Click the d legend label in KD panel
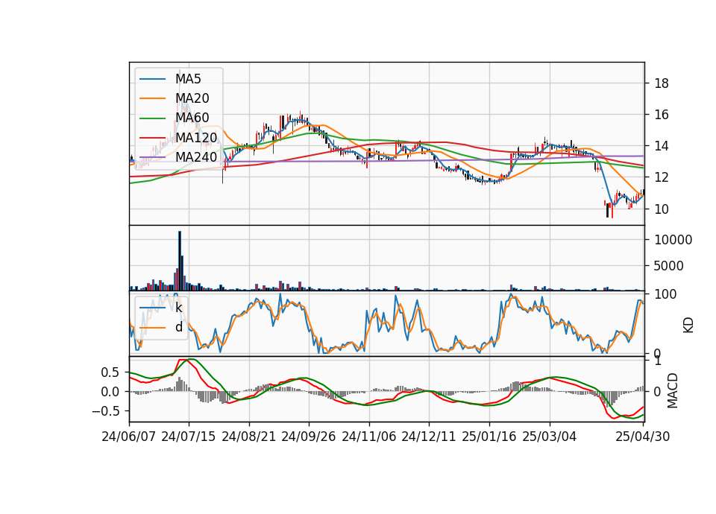This screenshot has height=514, width=716. tap(178, 327)
